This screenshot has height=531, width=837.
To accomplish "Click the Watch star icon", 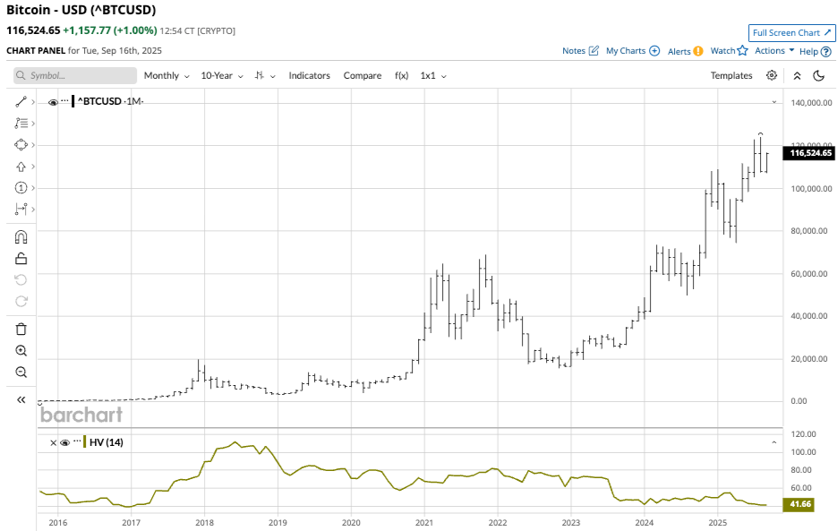I will point(742,51).
